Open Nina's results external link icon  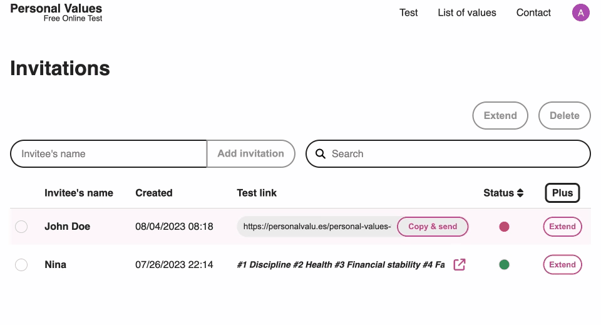[460, 265]
